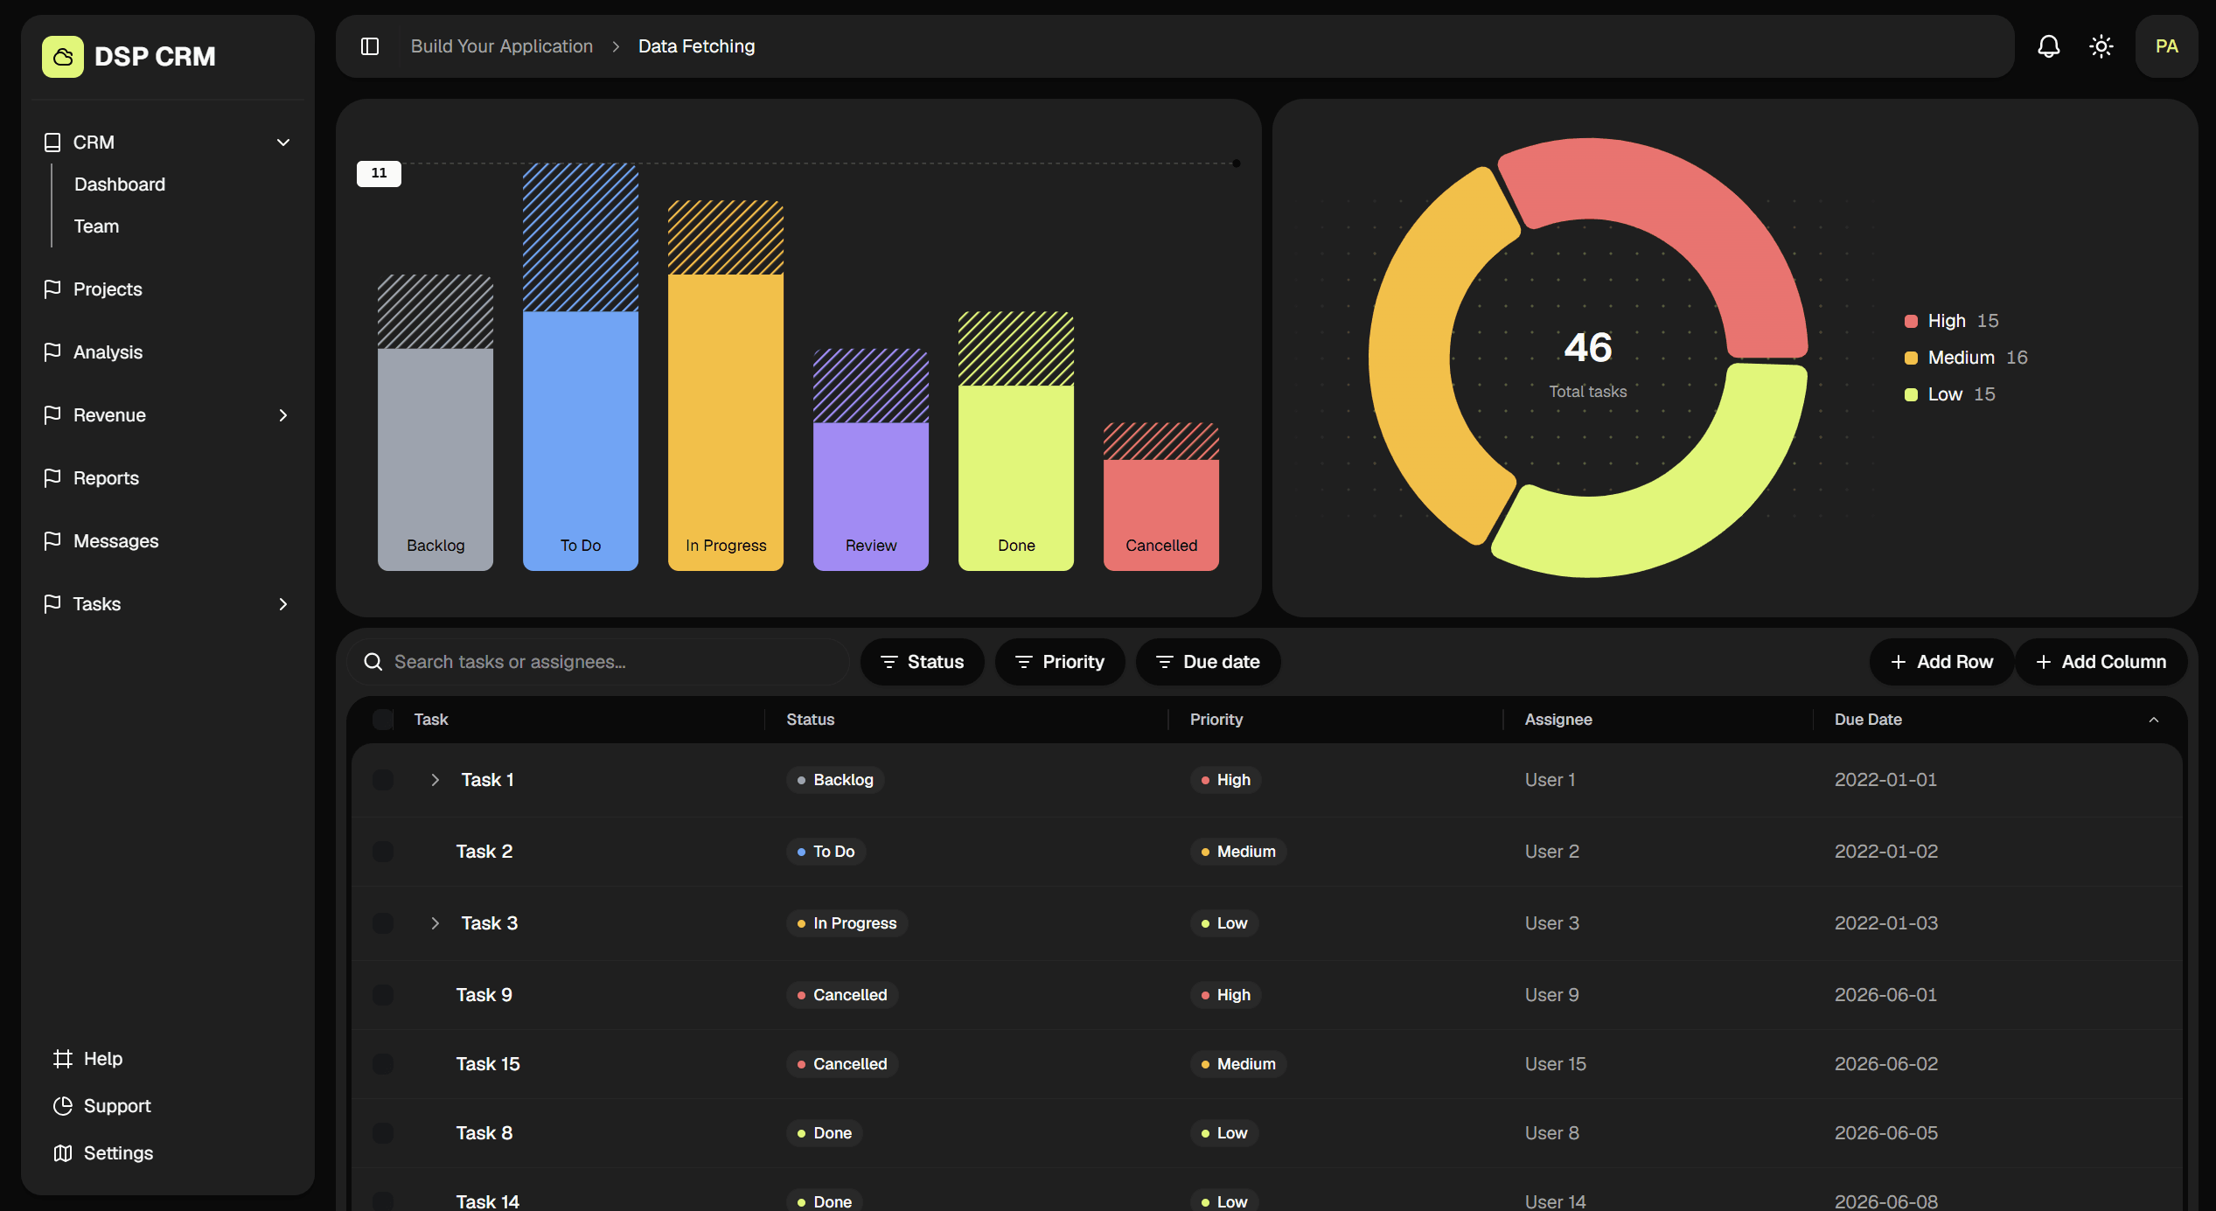
Task: Click the Support pie-chart icon
Action: (63, 1106)
